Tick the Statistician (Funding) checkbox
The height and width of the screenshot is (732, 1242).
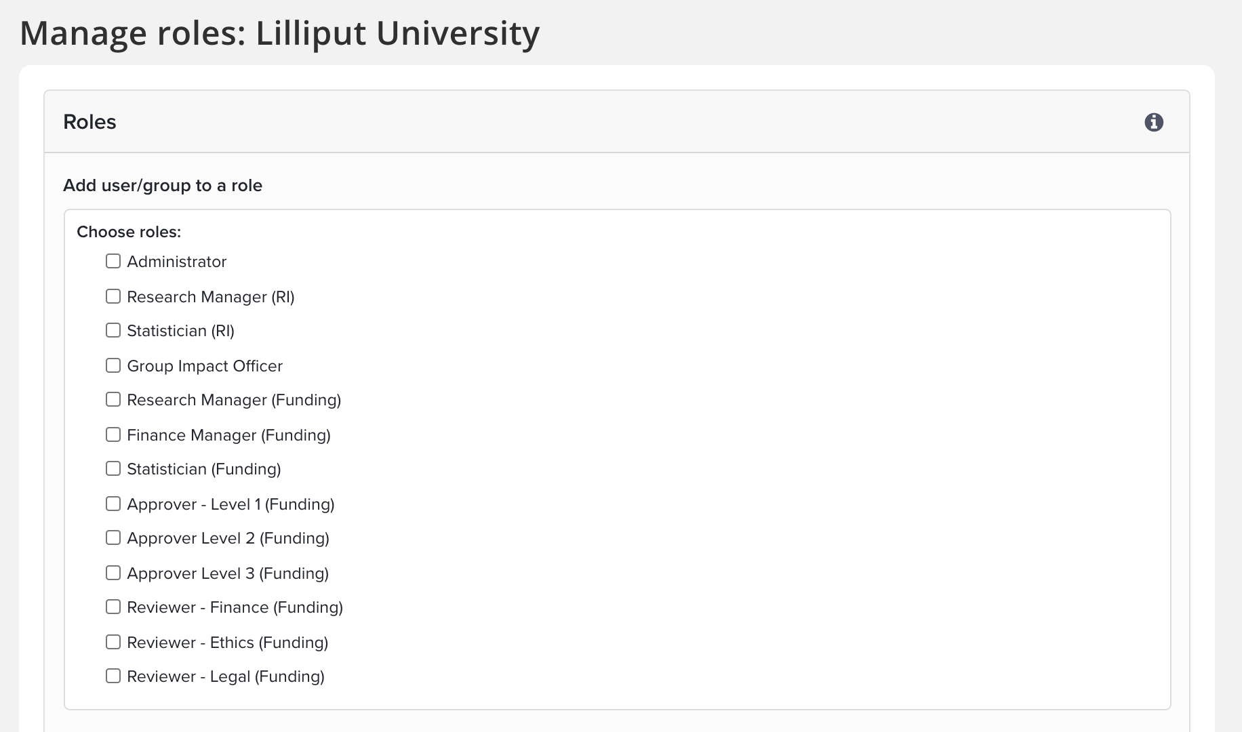(113, 468)
